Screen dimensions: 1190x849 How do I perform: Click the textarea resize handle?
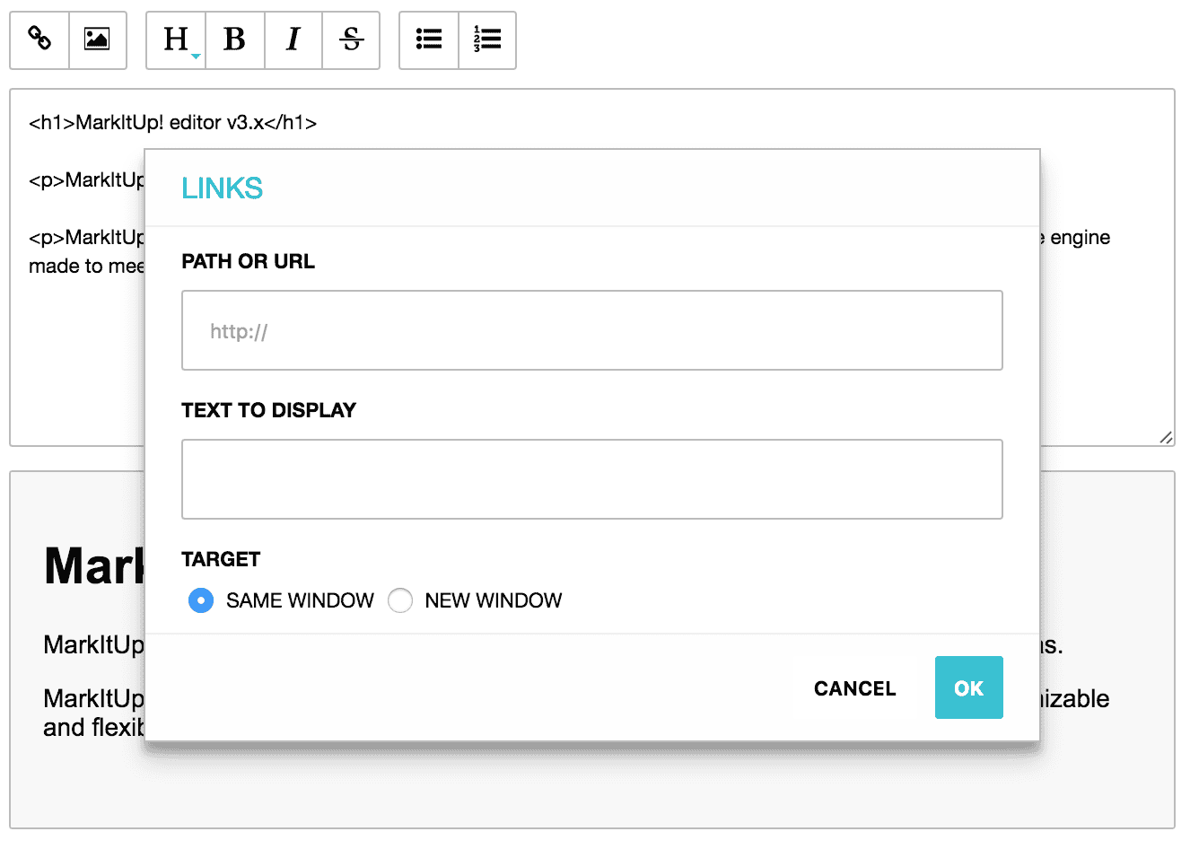coord(1165,437)
